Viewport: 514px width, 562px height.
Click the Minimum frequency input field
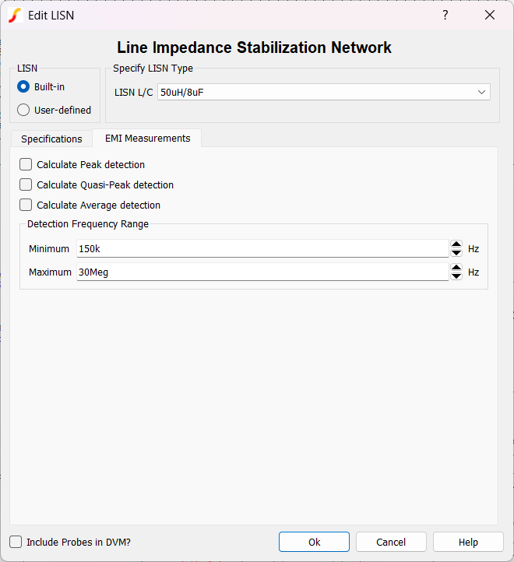[x=262, y=249]
